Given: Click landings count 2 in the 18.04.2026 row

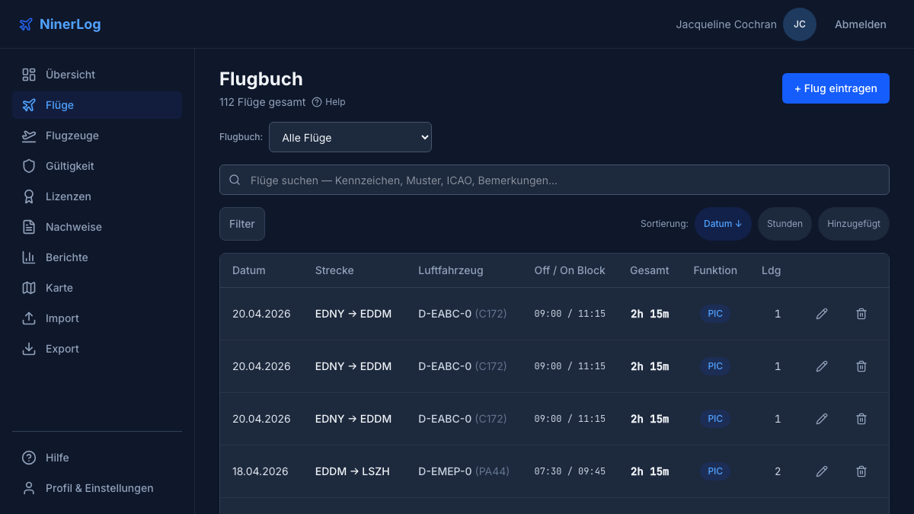Looking at the screenshot, I should (x=778, y=471).
